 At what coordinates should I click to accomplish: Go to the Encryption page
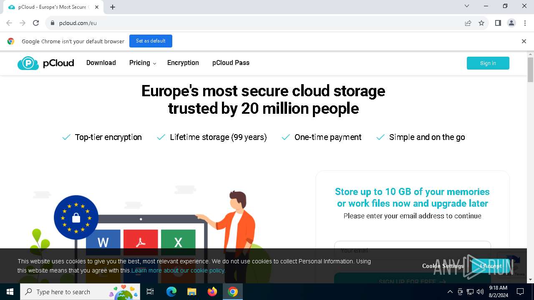pyautogui.click(x=183, y=63)
